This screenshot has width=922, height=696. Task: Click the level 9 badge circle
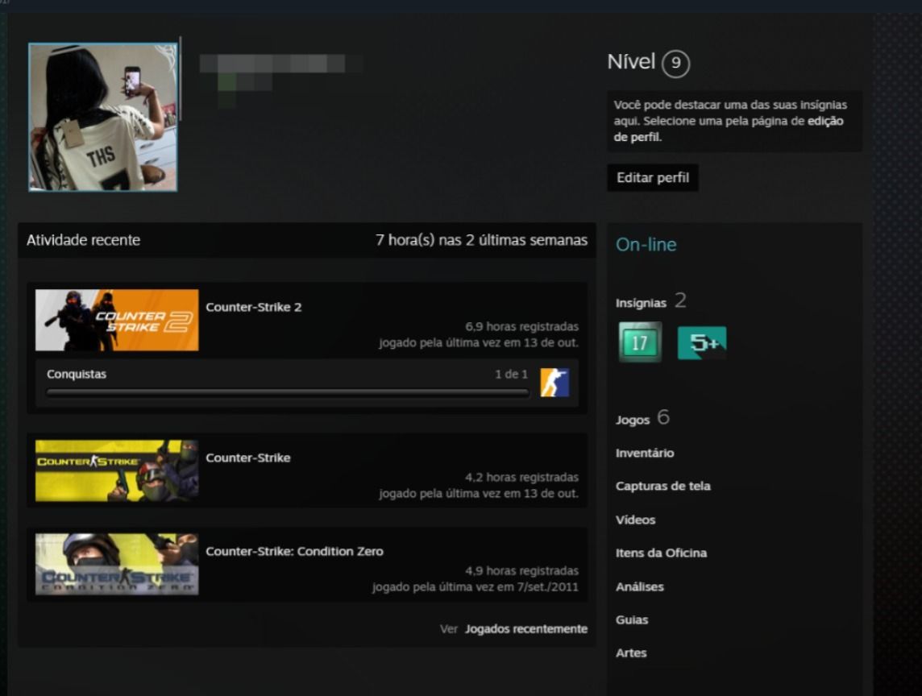[x=675, y=63]
